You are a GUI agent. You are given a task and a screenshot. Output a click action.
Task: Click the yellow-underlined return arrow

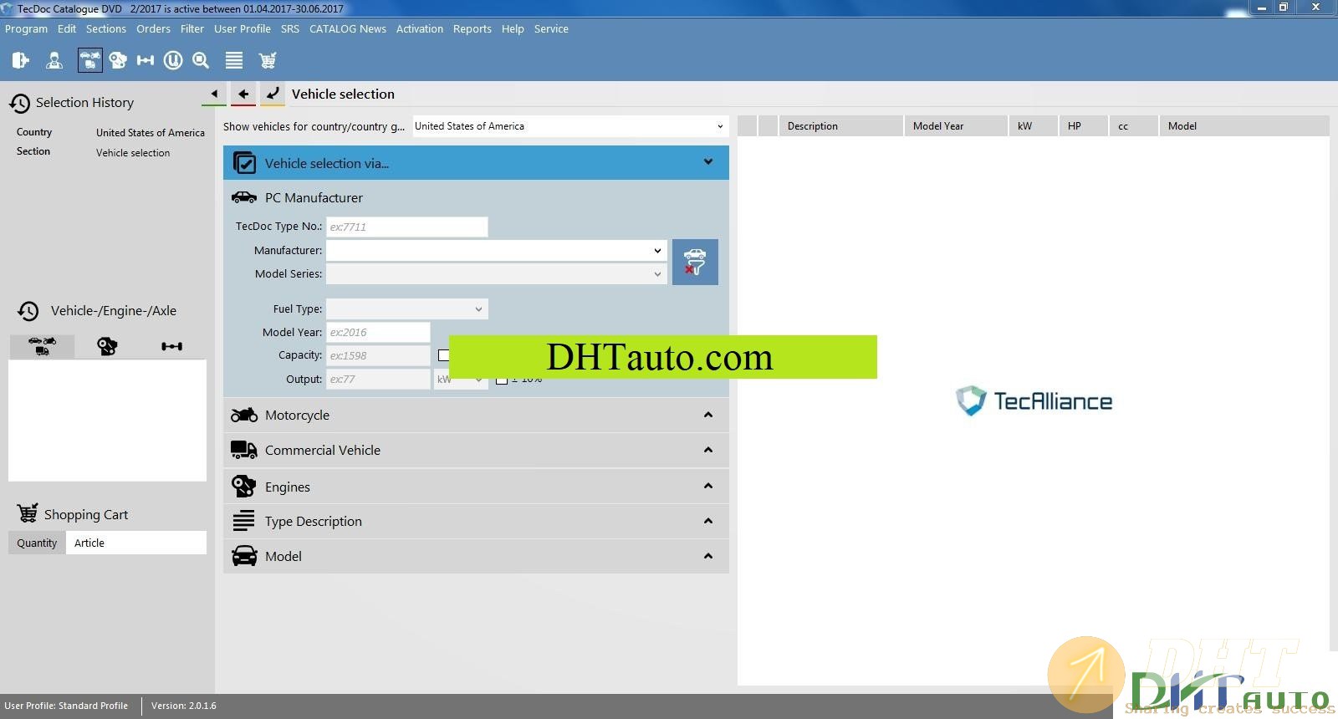pos(273,94)
